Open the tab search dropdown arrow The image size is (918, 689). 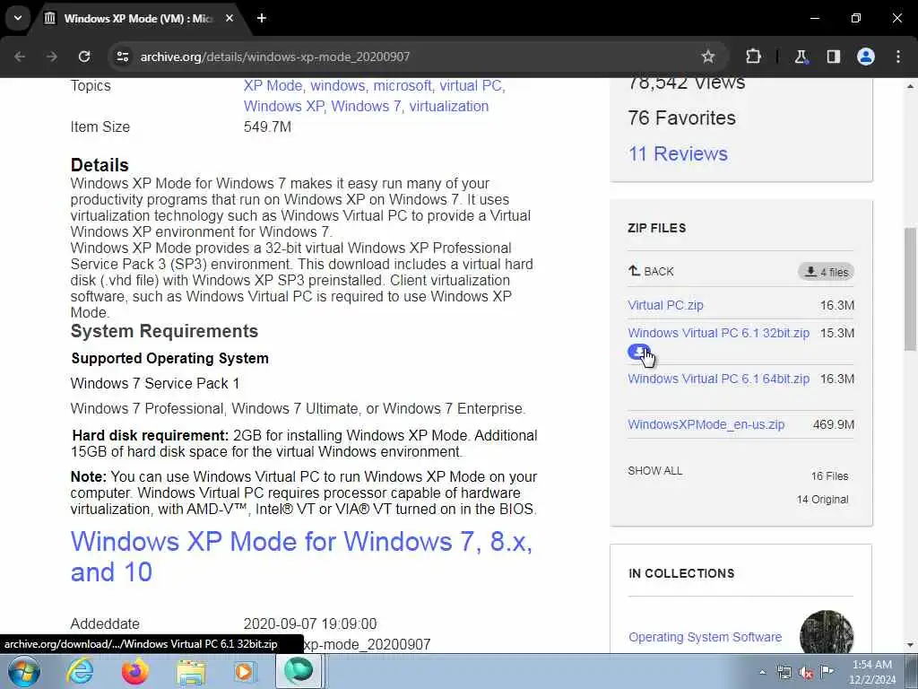click(x=18, y=18)
